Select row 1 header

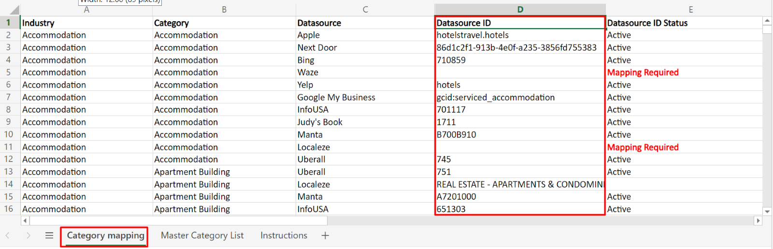9,23
